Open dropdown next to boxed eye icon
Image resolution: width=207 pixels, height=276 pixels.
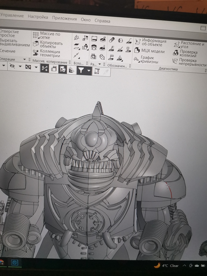36,67
